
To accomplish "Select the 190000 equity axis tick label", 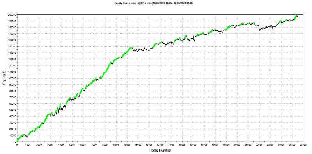I will point(12,21).
